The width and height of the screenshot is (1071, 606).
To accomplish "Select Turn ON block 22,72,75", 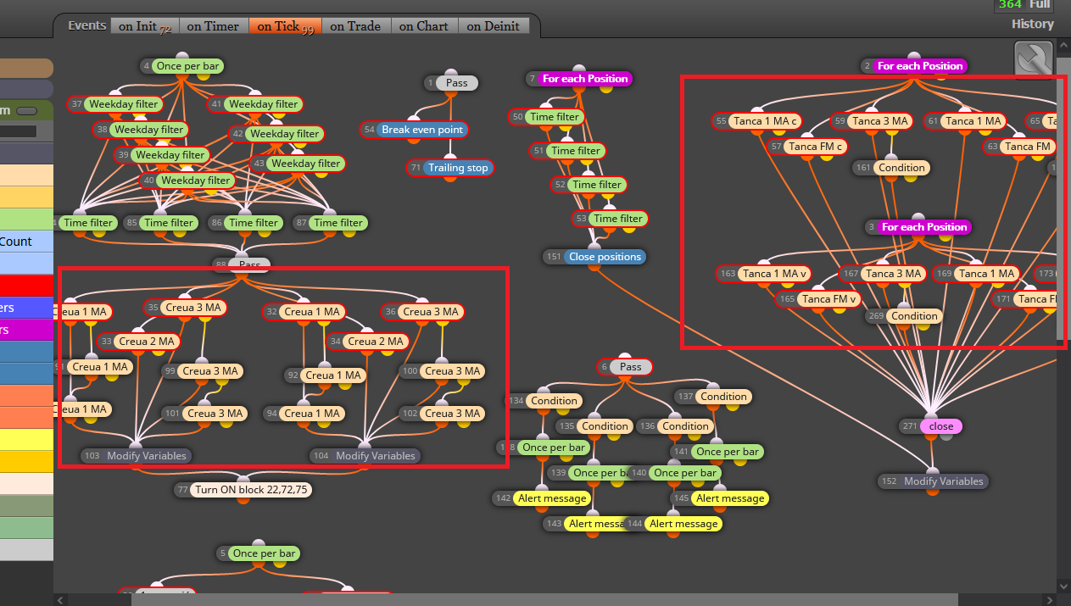I will point(243,490).
